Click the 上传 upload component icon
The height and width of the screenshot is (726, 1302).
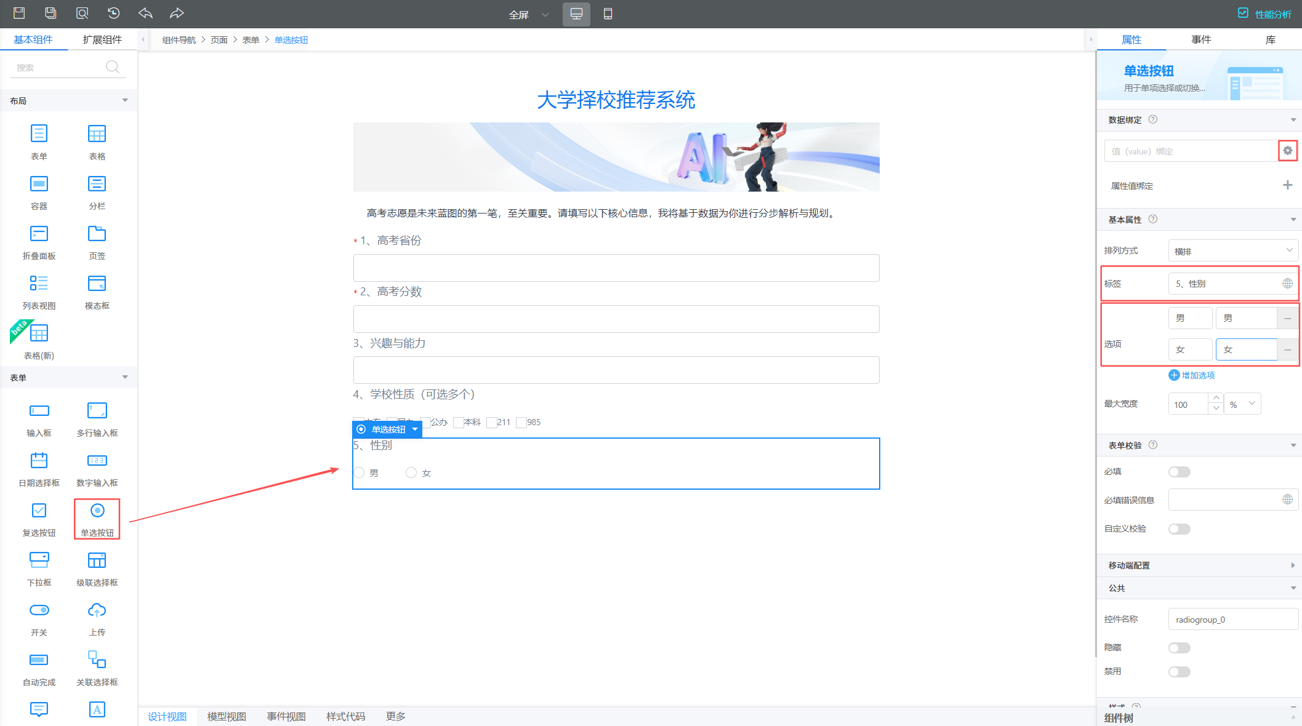point(97,610)
